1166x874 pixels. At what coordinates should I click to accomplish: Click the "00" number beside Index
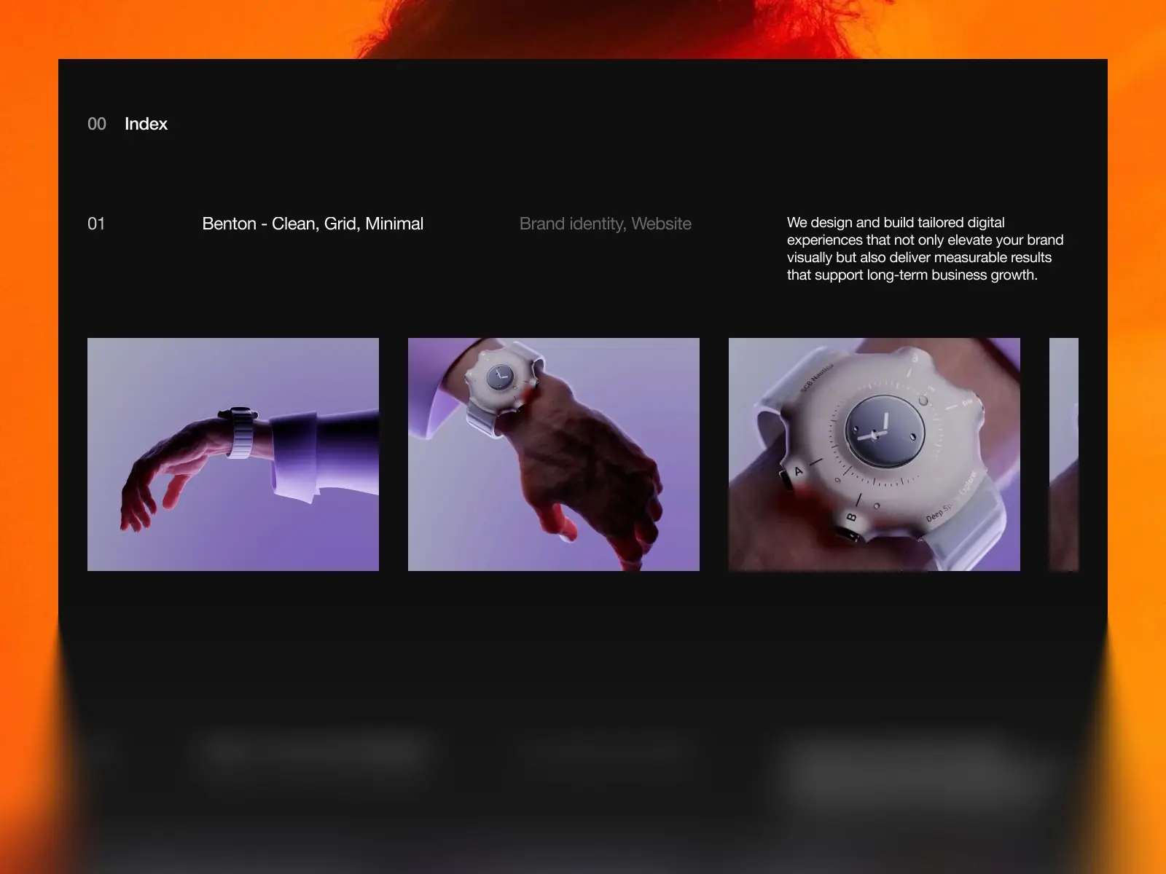[97, 124]
